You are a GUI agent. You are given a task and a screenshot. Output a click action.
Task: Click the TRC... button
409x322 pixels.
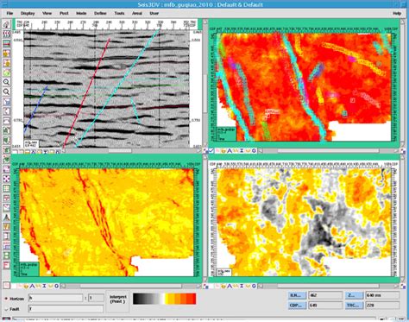(354, 305)
